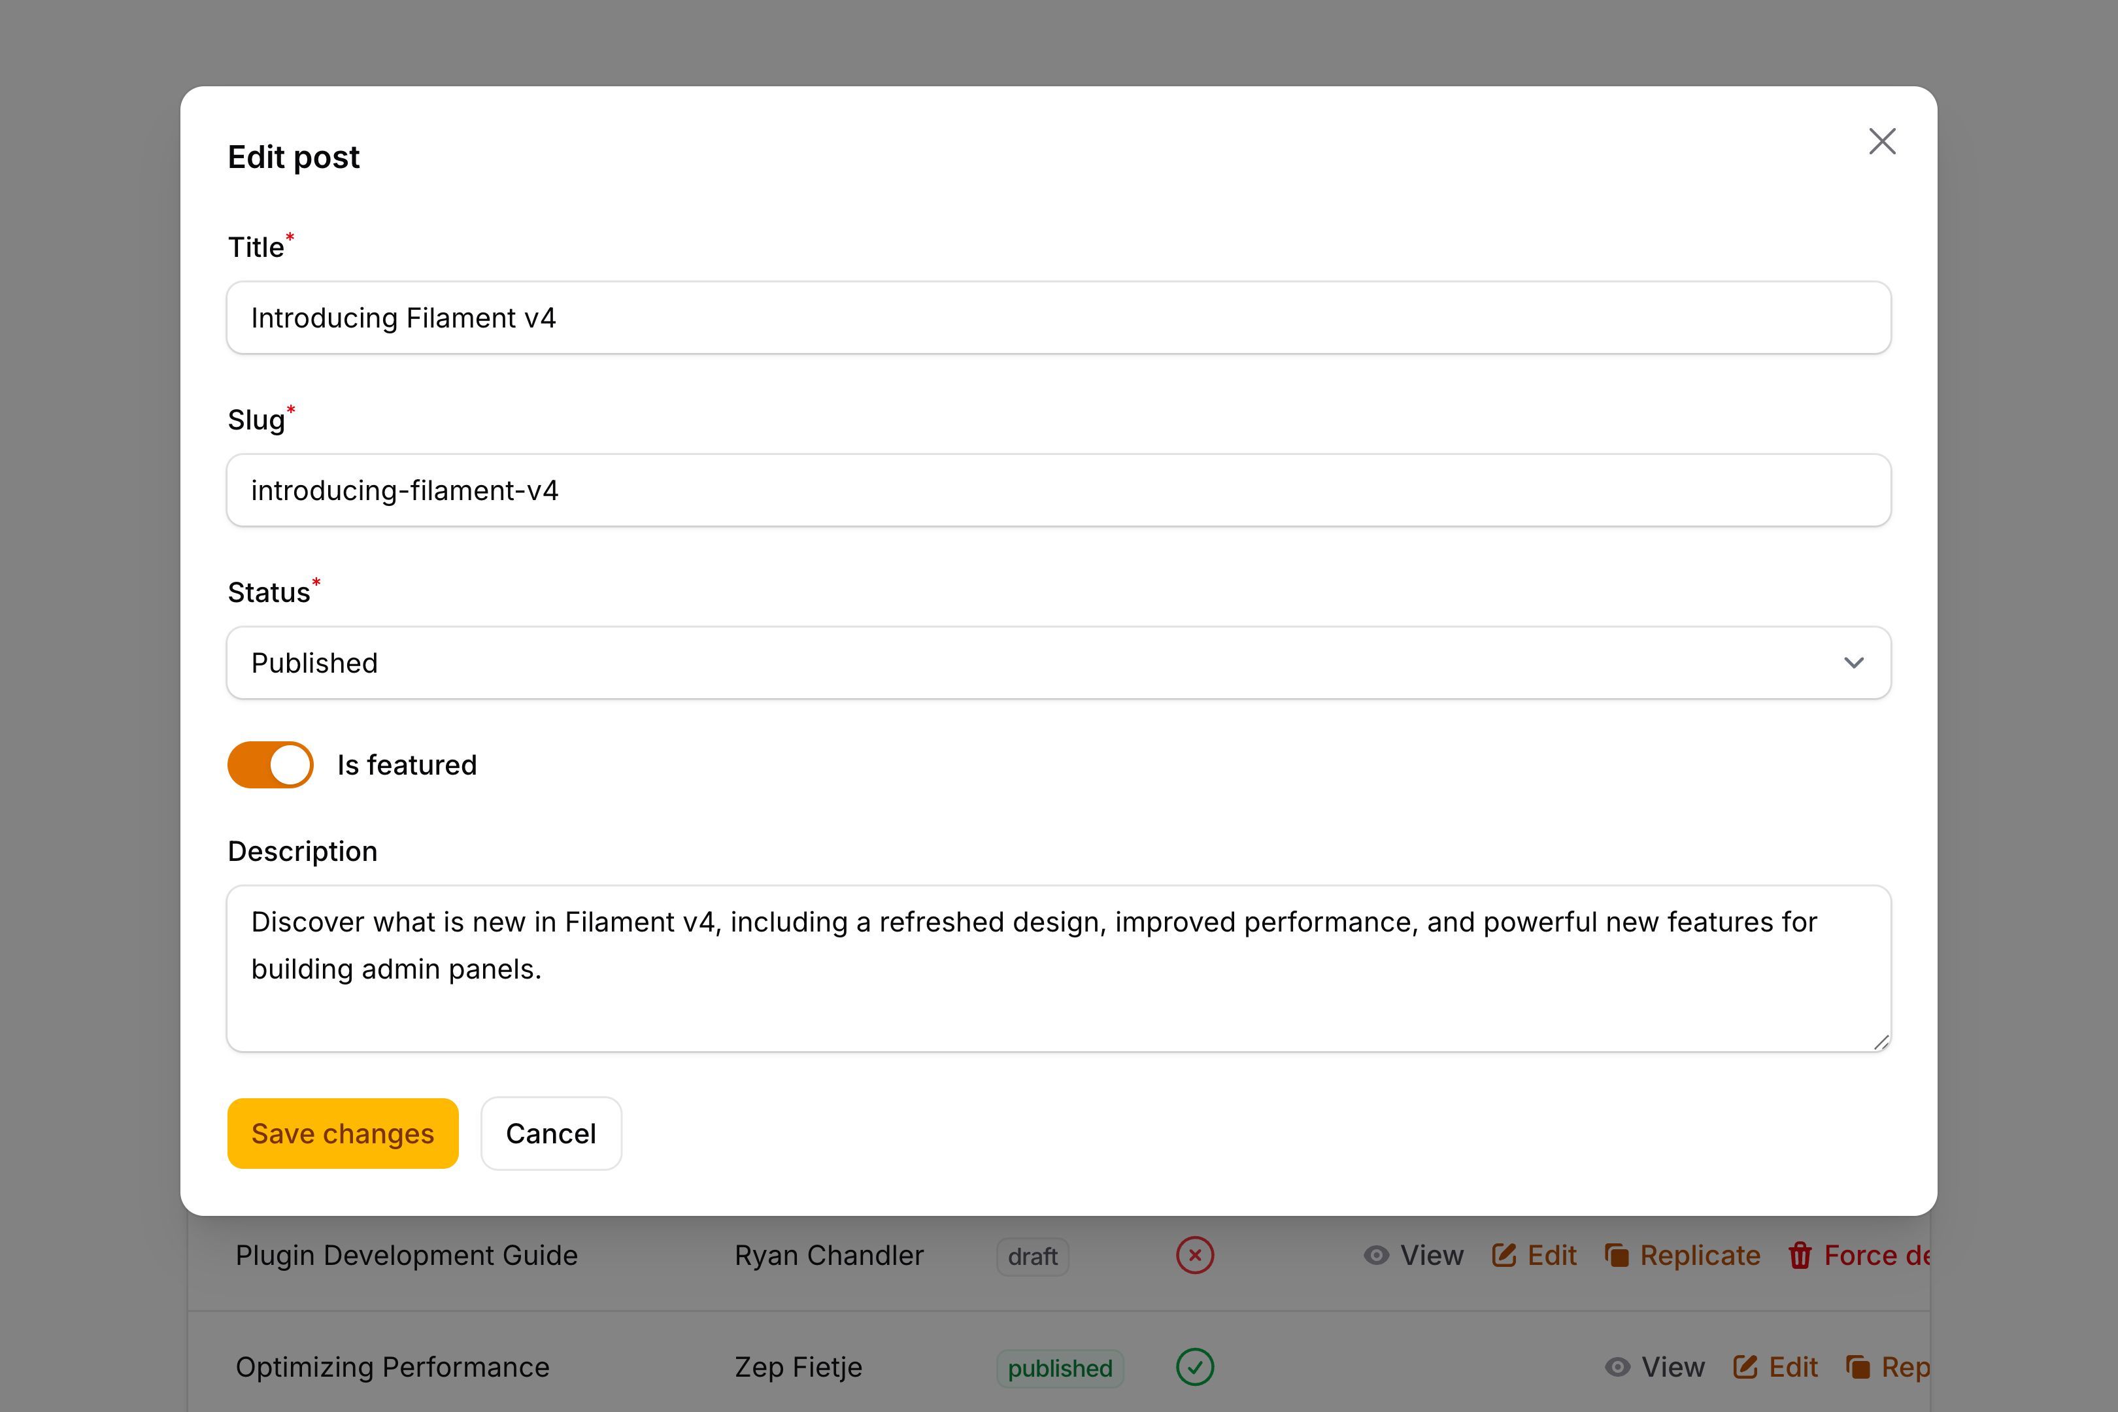
Task: Click the published status badge
Action: click(1060, 1369)
